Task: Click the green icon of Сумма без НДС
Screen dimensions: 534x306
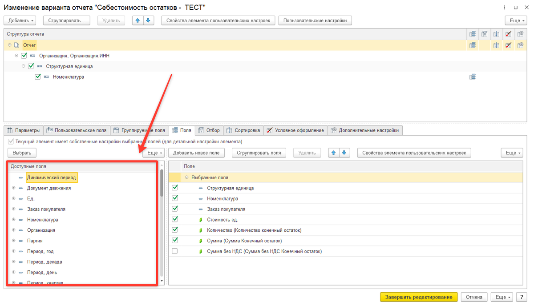Action: click(x=201, y=251)
